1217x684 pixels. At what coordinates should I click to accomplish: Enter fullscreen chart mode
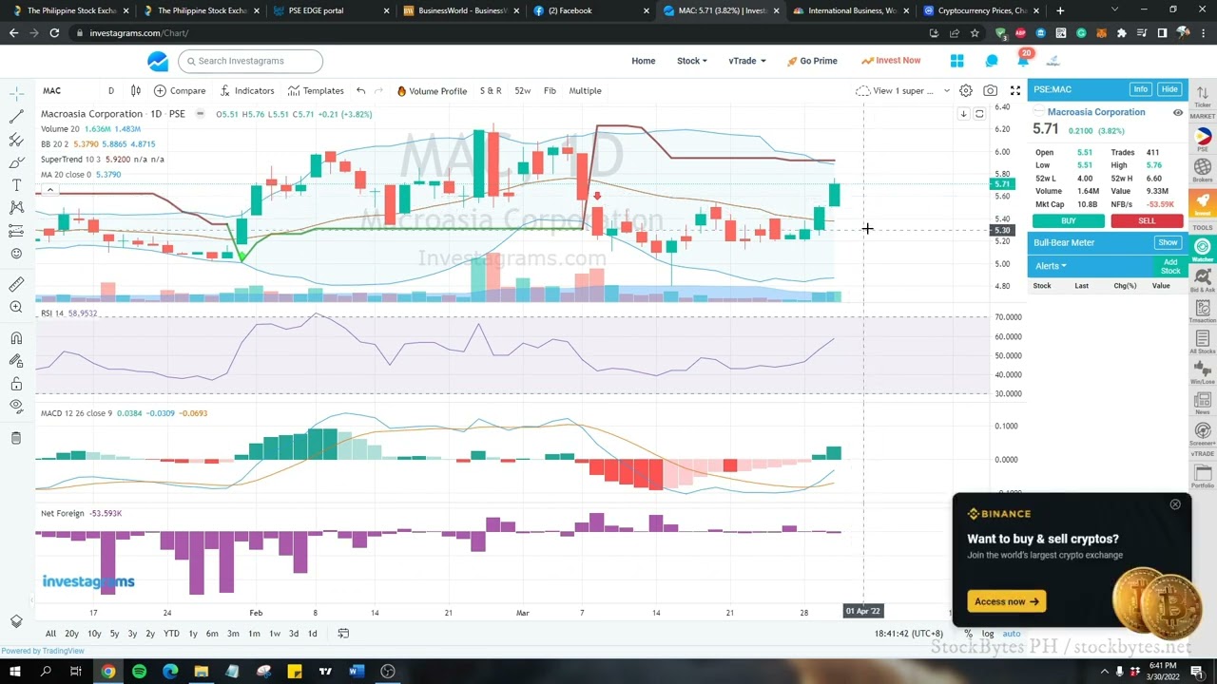tap(1014, 90)
